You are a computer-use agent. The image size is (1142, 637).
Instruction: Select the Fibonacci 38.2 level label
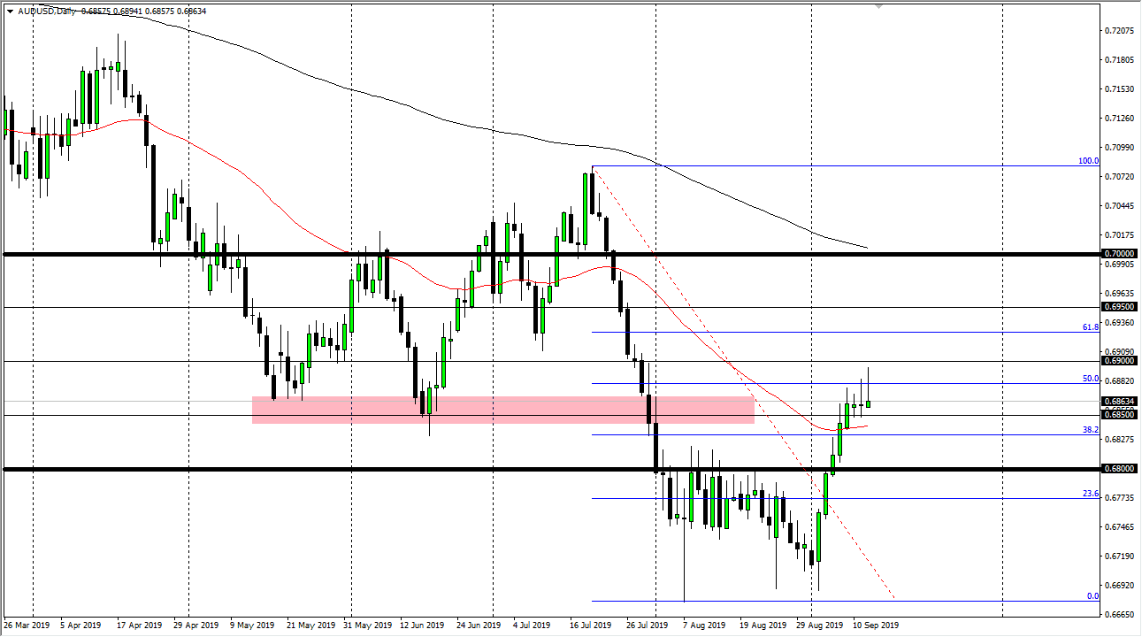tap(1090, 429)
